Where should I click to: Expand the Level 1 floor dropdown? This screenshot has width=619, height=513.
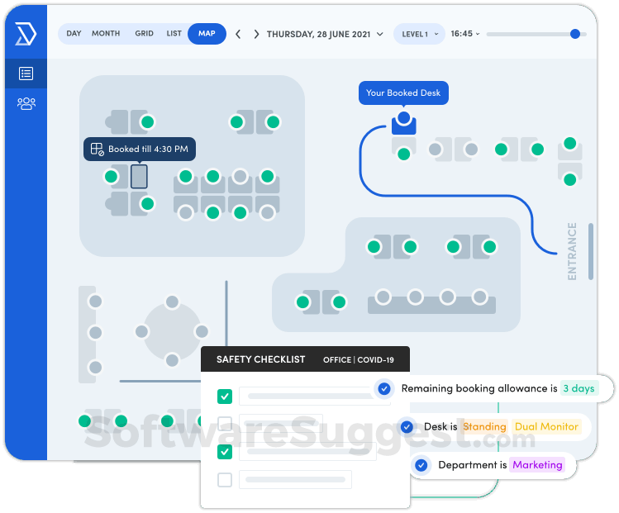420,34
